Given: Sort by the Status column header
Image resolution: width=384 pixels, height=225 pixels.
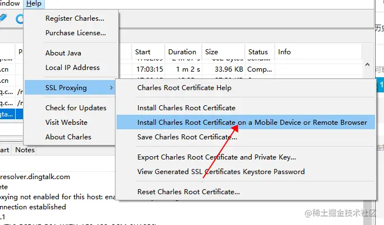Looking at the screenshot, I should (x=260, y=52).
